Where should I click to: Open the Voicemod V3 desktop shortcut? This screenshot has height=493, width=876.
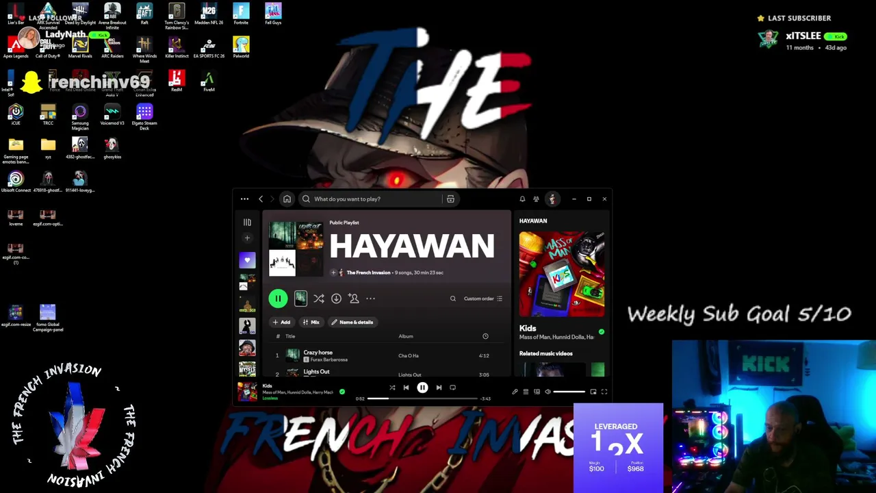click(x=112, y=115)
